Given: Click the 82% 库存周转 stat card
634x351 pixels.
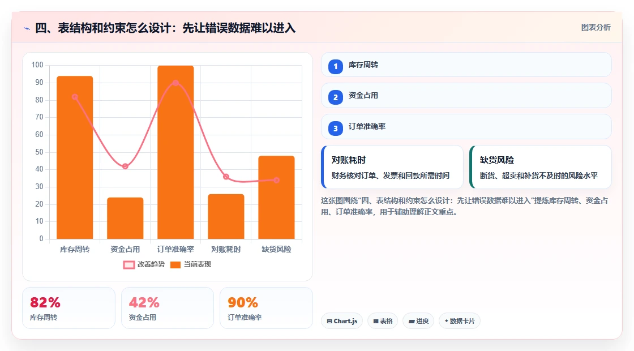Looking at the screenshot, I should point(68,308).
